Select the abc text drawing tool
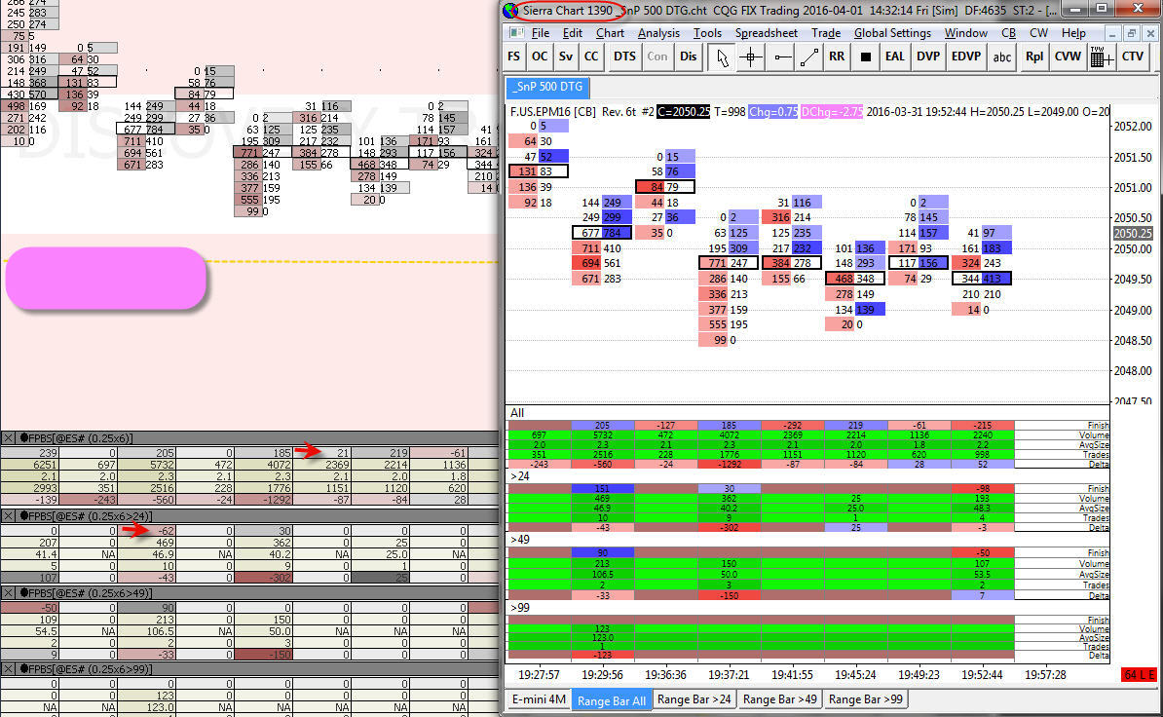Image resolution: width=1163 pixels, height=717 pixels. (x=1002, y=57)
